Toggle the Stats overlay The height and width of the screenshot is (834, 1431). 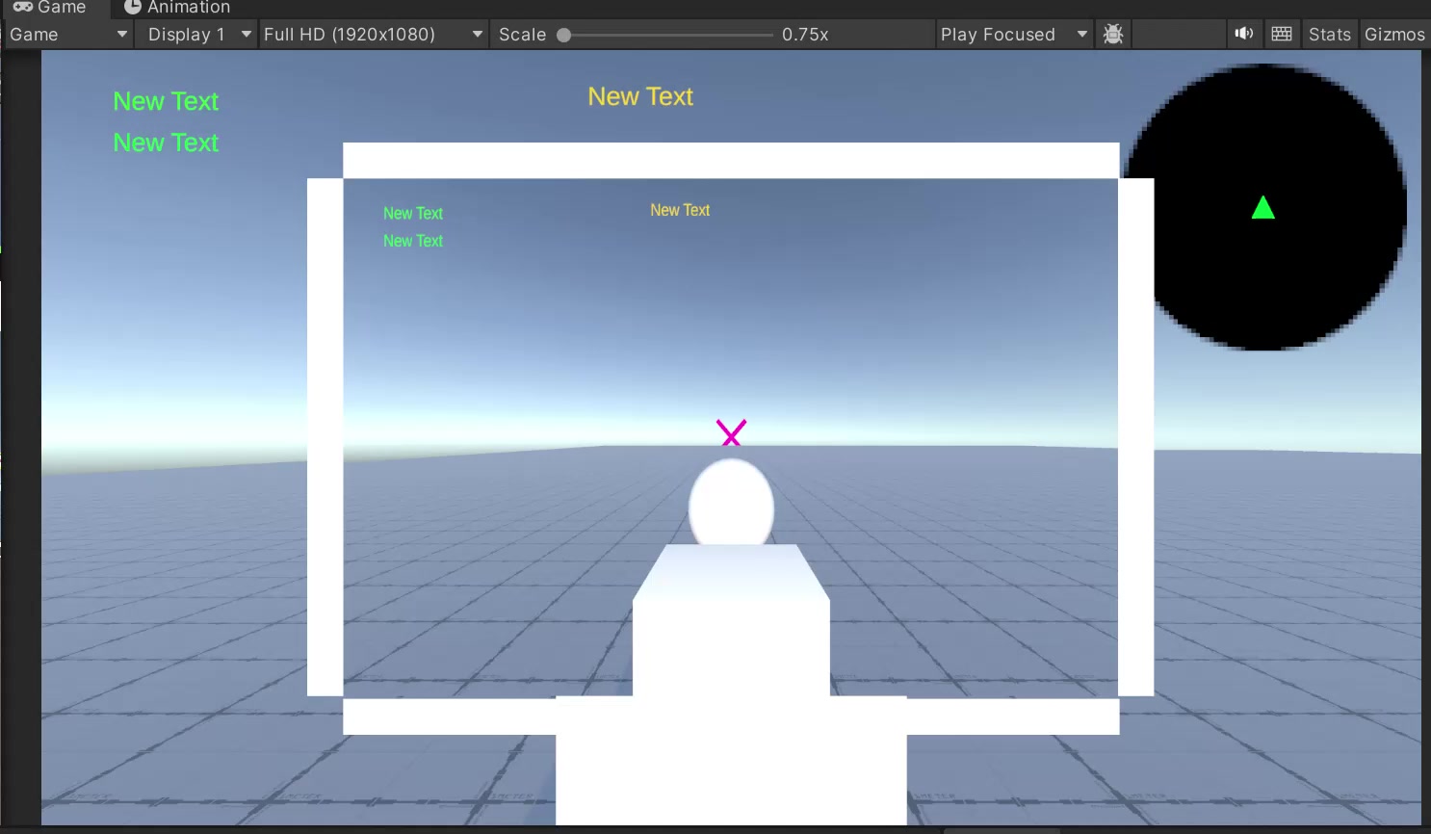click(x=1329, y=35)
